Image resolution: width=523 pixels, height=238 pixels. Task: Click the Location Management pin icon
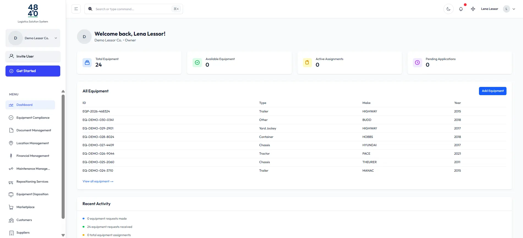click(11, 143)
